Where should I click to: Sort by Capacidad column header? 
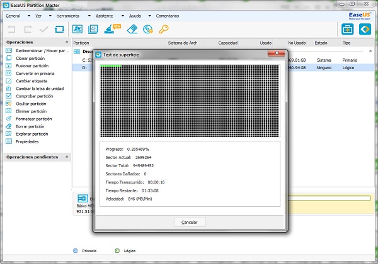tap(228, 43)
